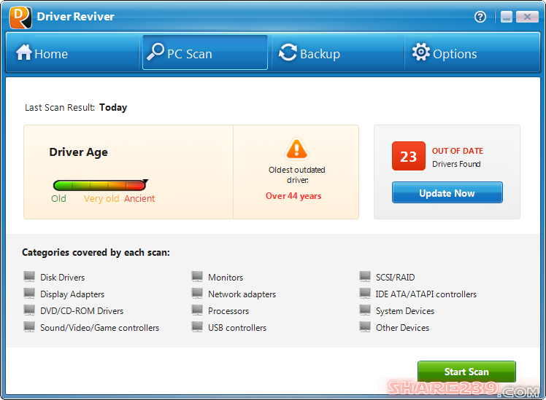Click the 'Today' last scan result text
546x400 pixels.
113,107
